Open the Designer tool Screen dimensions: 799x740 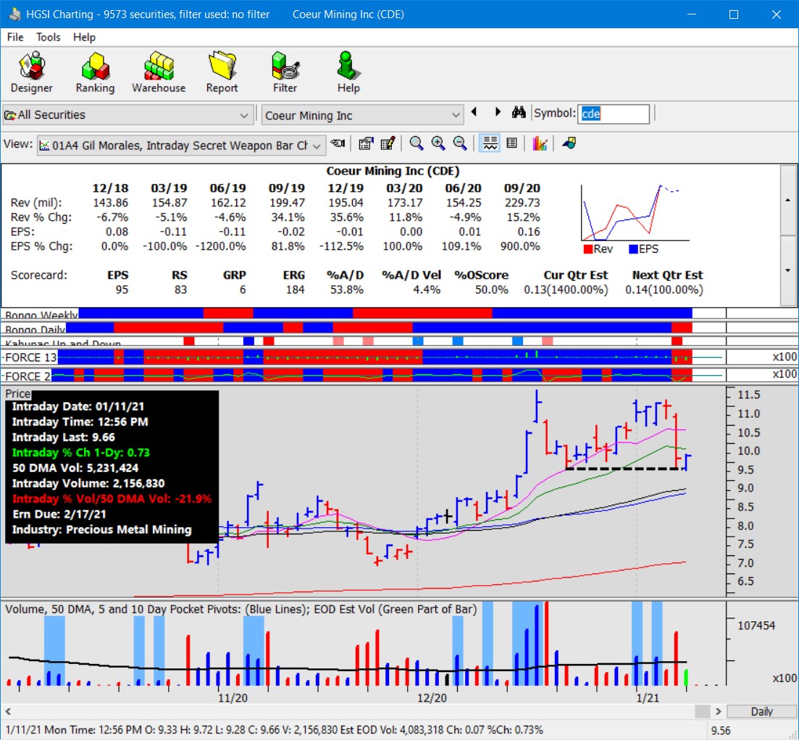[32, 72]
